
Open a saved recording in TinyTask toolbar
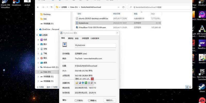[x=77, y=83]
